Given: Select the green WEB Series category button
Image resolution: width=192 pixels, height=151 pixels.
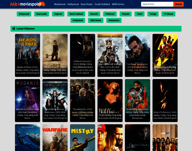Looking at the screenshot, I should (96, 20).
